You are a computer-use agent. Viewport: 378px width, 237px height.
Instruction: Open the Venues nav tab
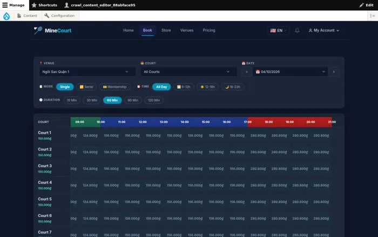click(x=187, y=30)
